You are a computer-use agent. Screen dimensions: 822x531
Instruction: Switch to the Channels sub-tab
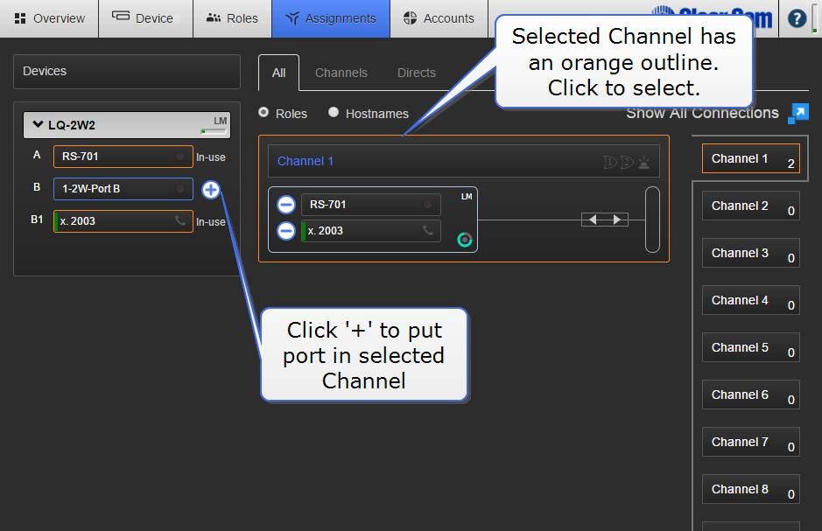tap(341, 73)
